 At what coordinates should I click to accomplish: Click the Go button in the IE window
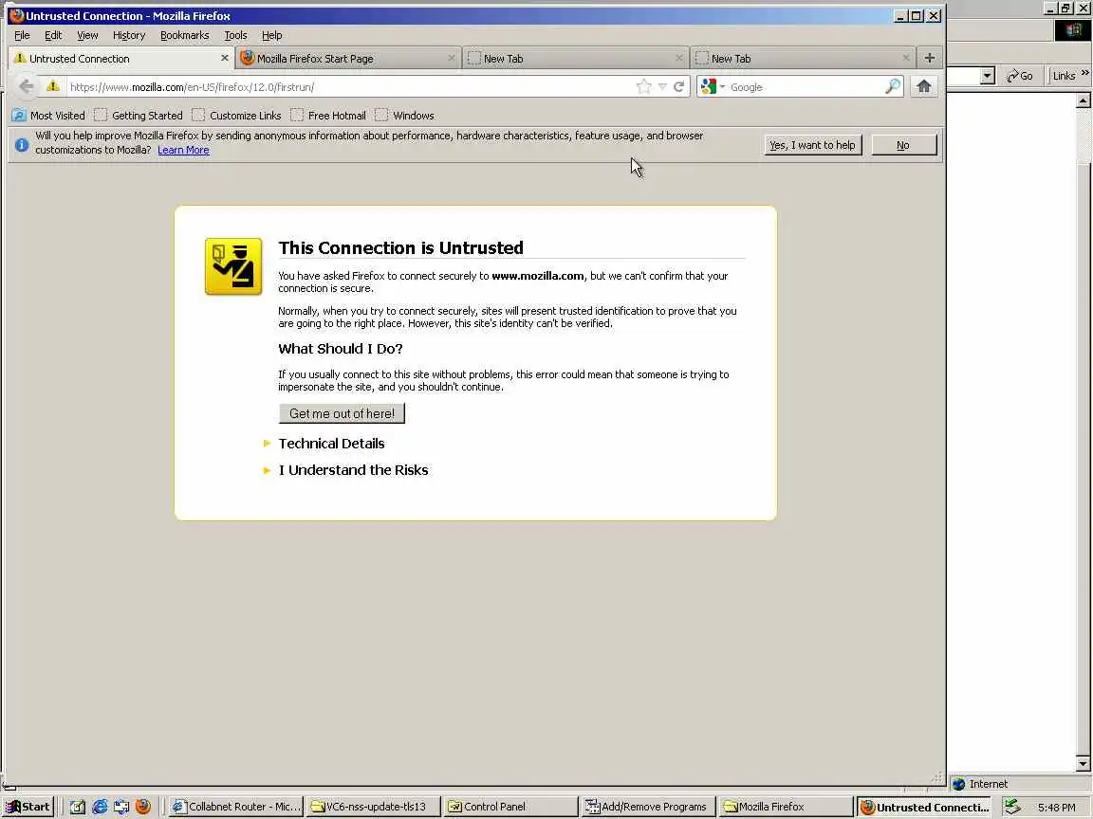coord(1020,76)
